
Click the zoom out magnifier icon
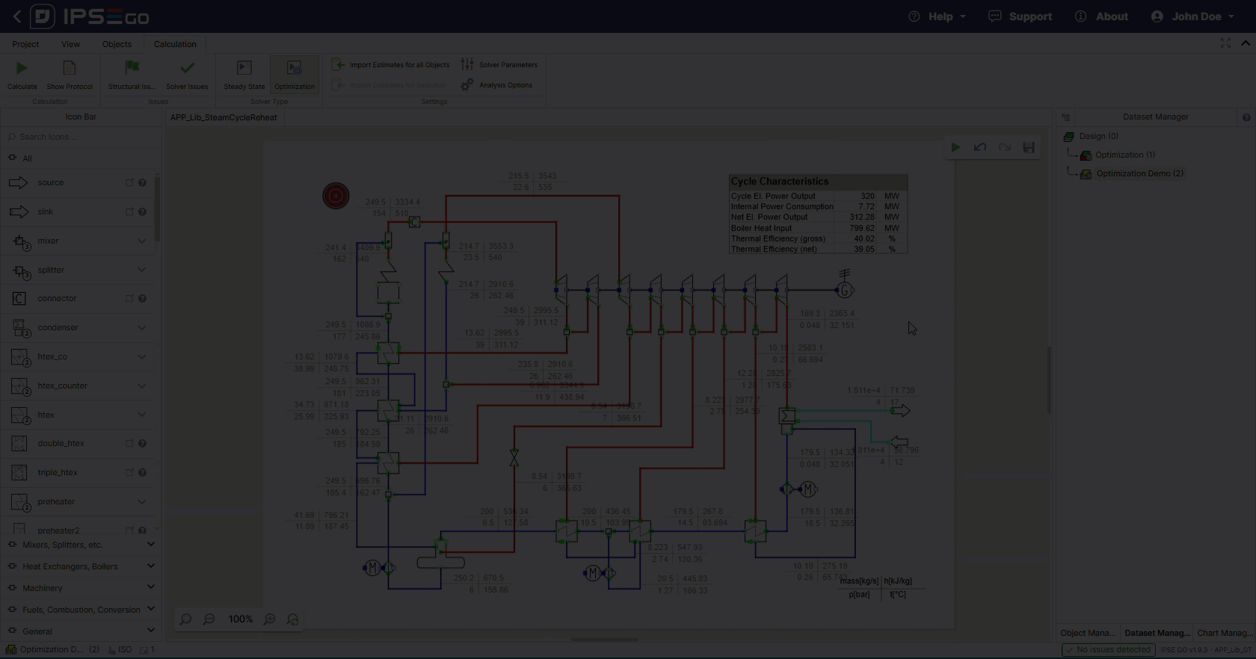pos(209,619)
